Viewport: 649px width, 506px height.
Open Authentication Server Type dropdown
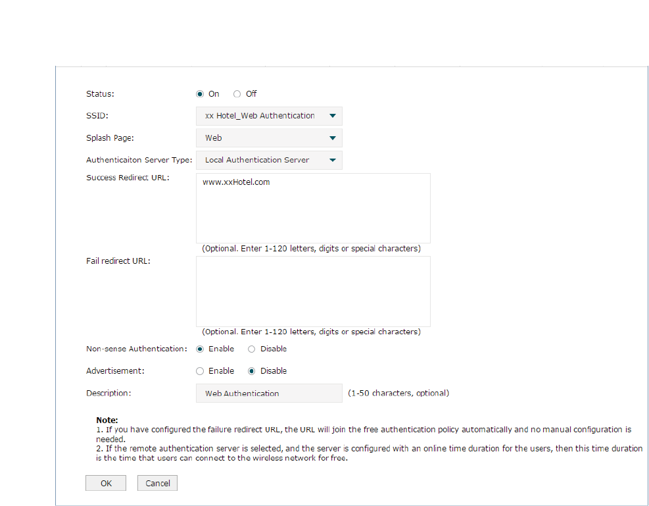pyautogui.click(x=269, y=160)
